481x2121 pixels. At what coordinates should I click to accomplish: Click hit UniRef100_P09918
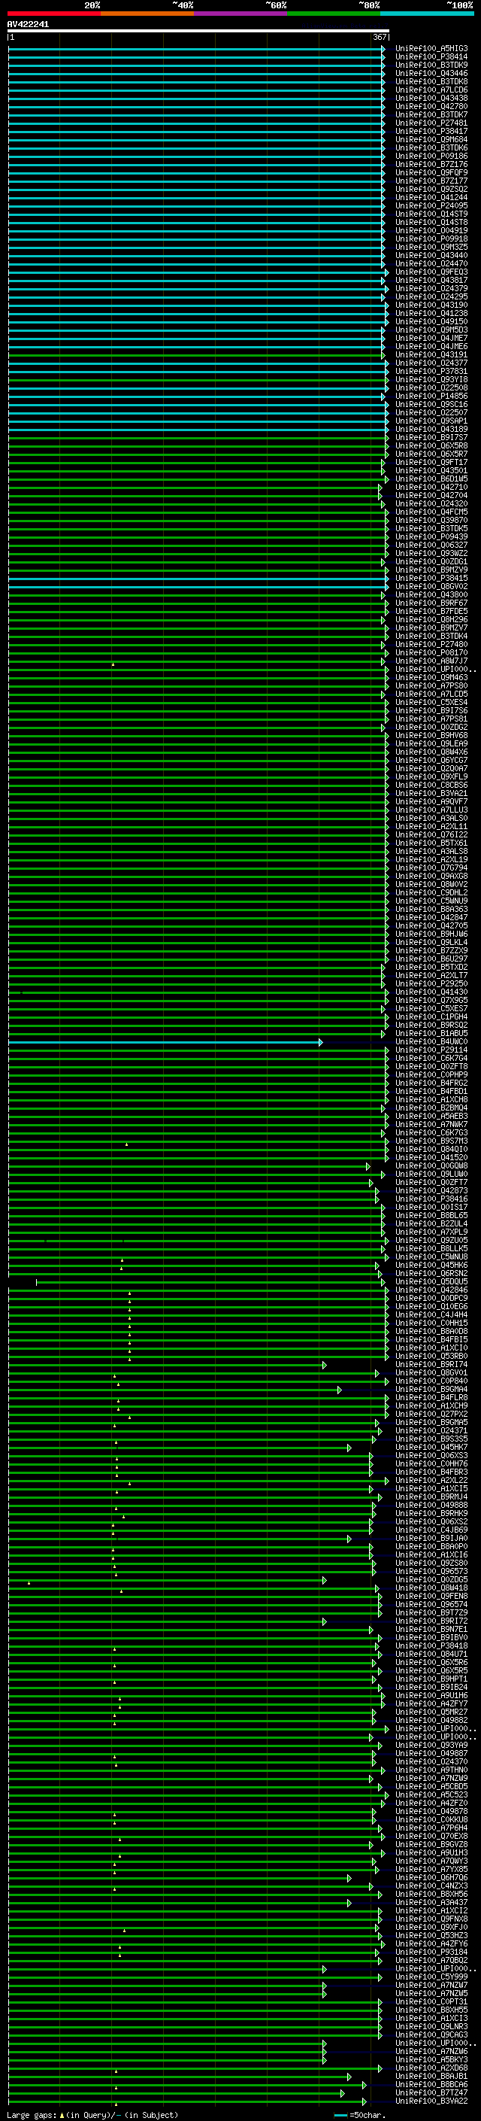(x=431, y=239)
